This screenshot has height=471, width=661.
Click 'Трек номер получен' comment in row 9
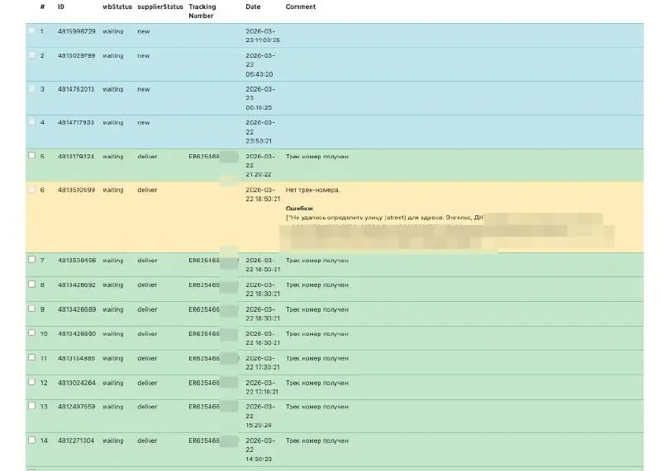(x=317, y=309)
